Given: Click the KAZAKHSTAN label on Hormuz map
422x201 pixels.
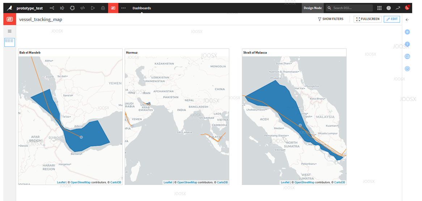Looking at the screenshot, I should click(x=164, y=64).
